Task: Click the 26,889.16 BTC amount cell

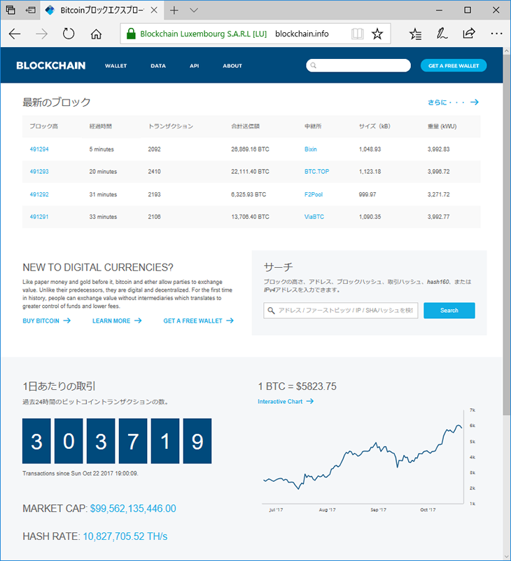Action: tap(250, 149)
